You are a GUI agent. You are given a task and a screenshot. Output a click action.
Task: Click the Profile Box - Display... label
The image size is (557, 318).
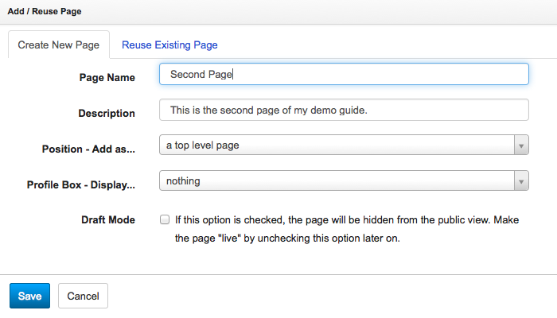(81, 185)
